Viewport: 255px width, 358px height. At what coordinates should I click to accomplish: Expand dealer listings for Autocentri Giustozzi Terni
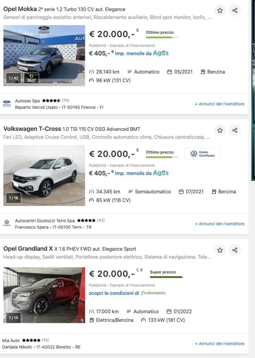coord(219,224)
